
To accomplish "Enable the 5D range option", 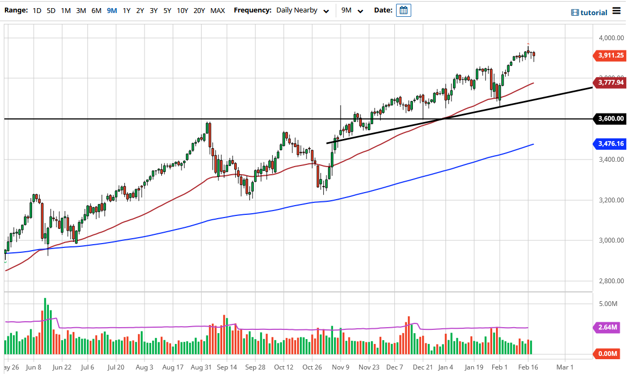I will click(51, 10).
